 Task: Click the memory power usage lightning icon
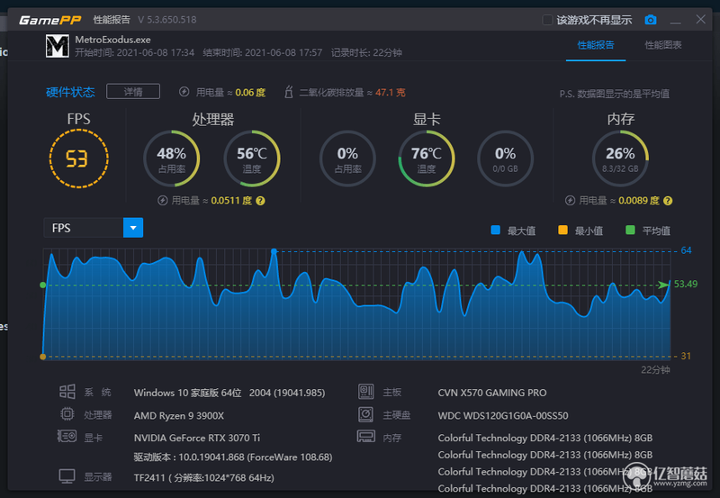pos(570,200)
